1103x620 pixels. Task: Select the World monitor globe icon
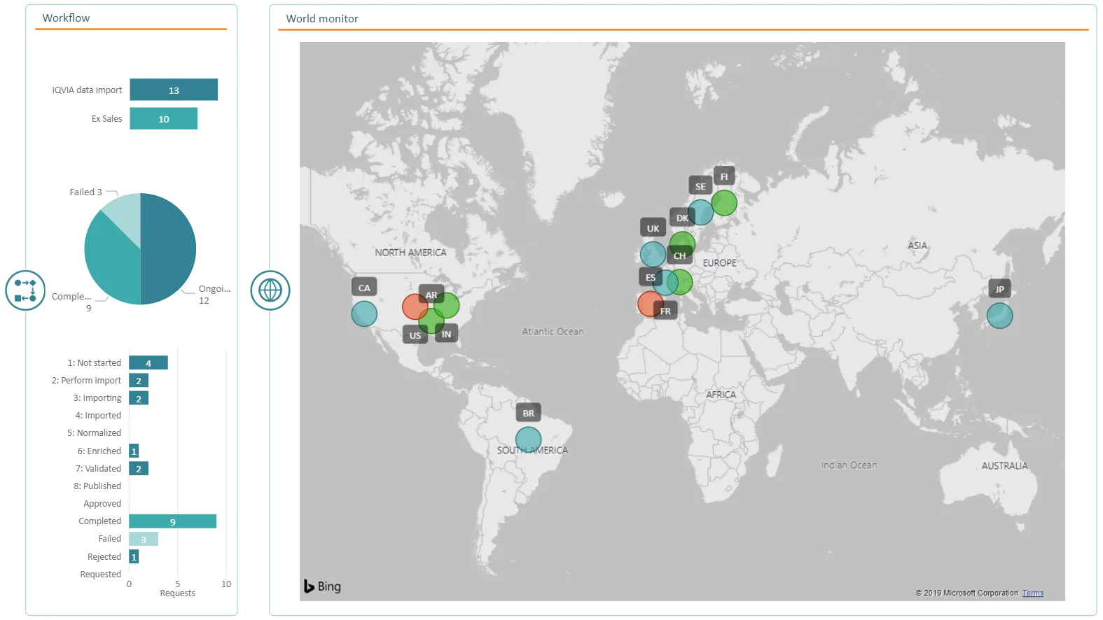[270, 290]
